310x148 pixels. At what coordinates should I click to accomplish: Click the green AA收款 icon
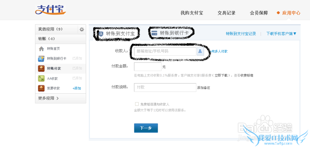(x=41, y=78)
